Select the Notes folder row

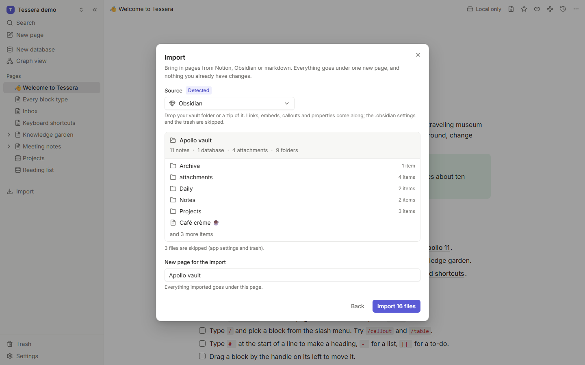click(x=292, y=200)
